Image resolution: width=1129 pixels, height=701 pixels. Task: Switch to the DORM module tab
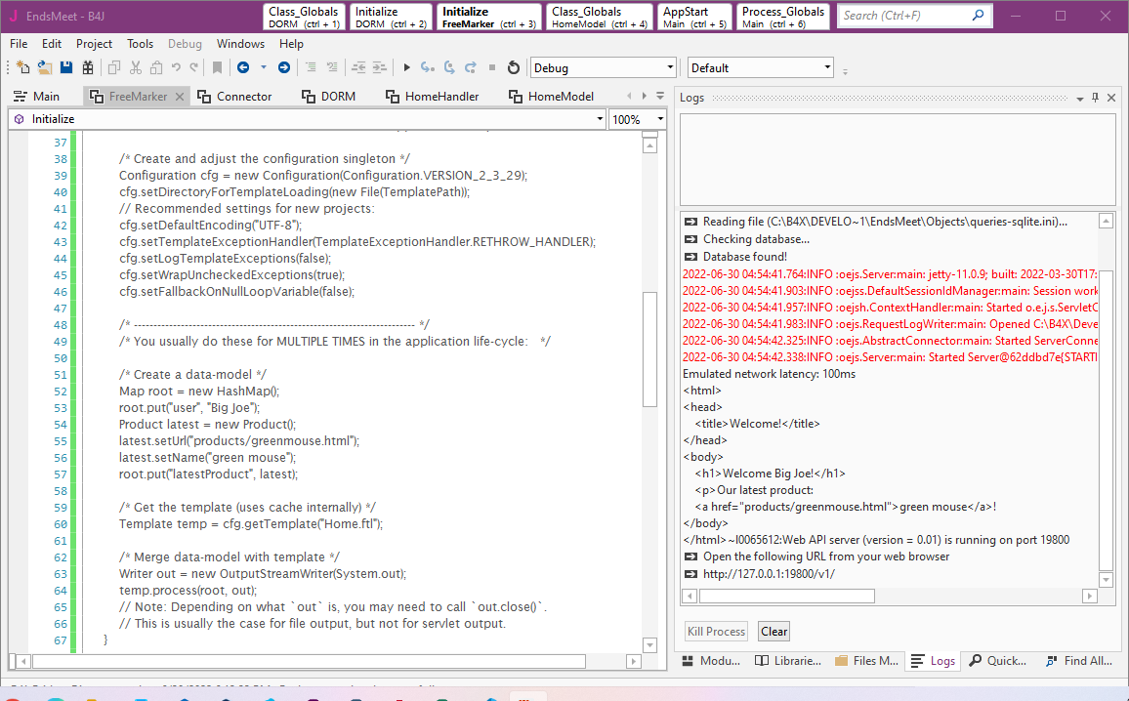click(328, 97)
